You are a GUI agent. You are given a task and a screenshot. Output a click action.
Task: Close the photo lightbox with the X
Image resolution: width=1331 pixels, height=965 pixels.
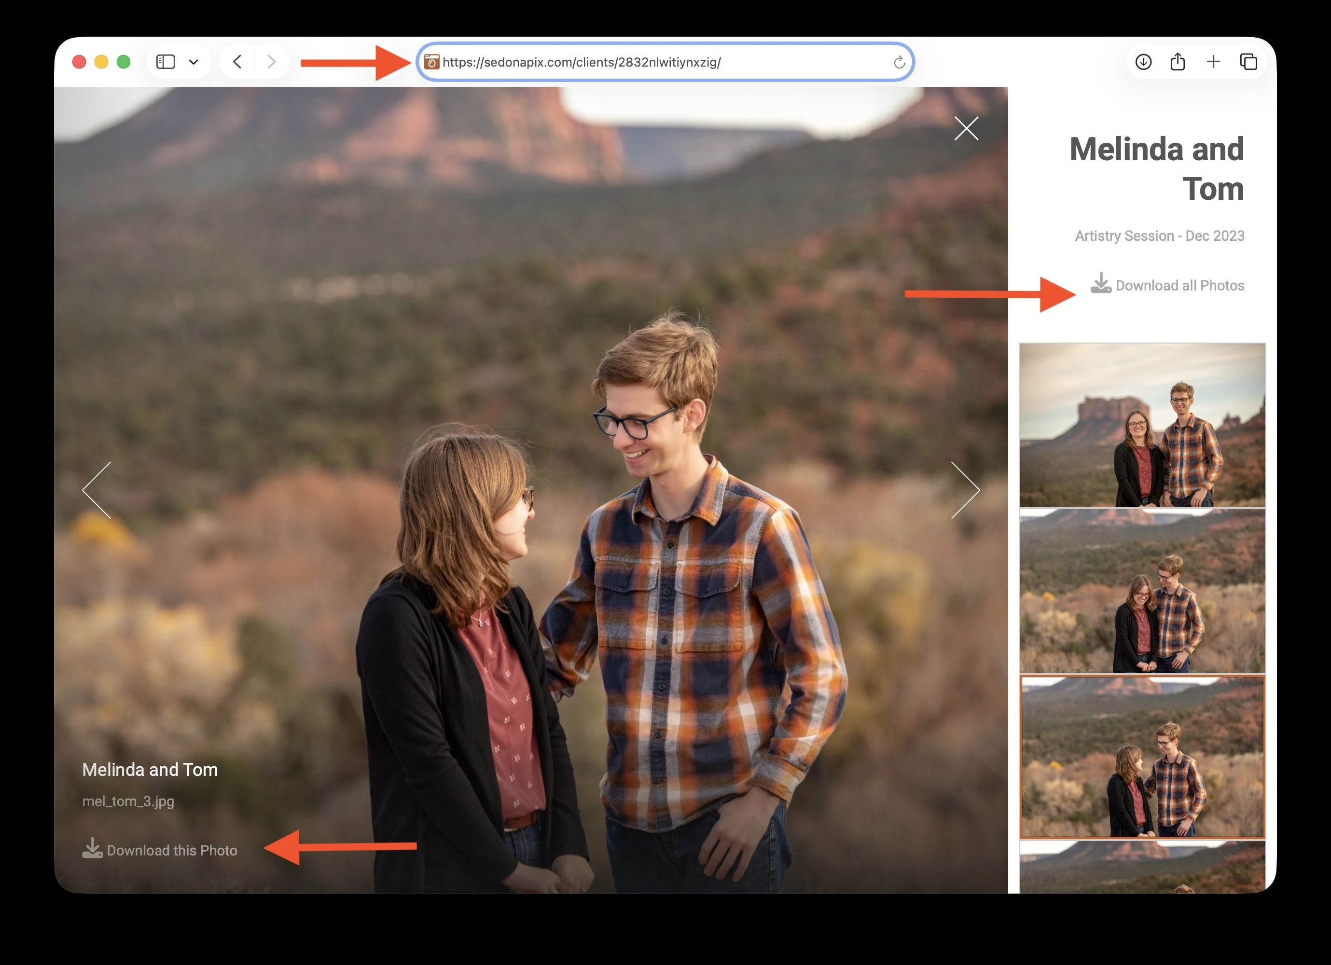[x=966, y=128]
